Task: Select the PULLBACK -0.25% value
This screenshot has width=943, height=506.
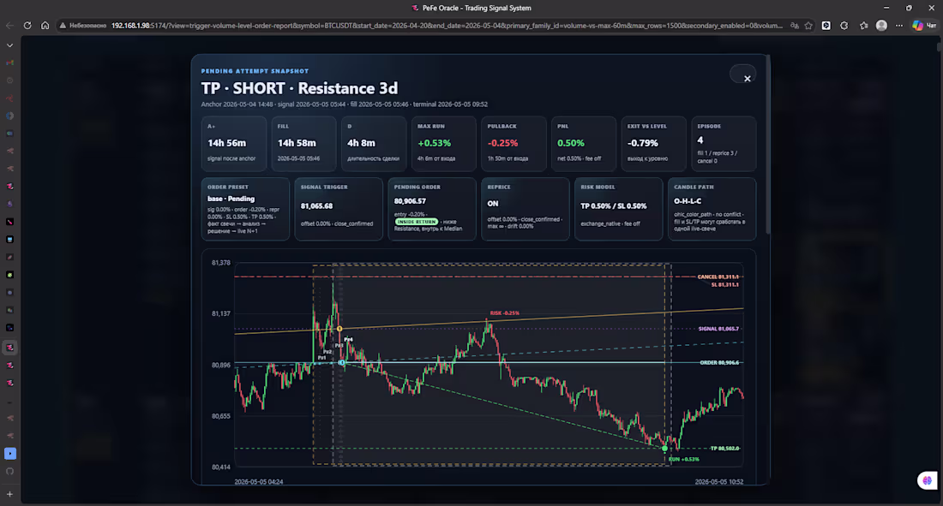Action: 502,143
